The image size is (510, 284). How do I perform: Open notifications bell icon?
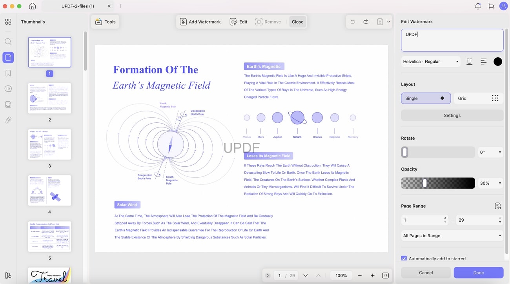[x=478, y=6]
